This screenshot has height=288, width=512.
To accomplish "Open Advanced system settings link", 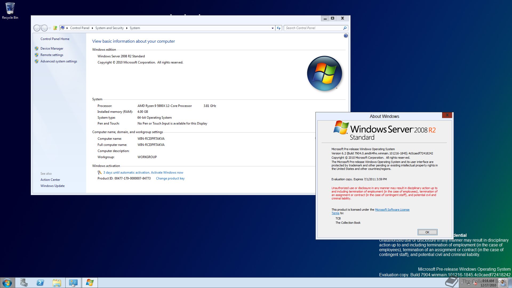I will click(59, 61).
